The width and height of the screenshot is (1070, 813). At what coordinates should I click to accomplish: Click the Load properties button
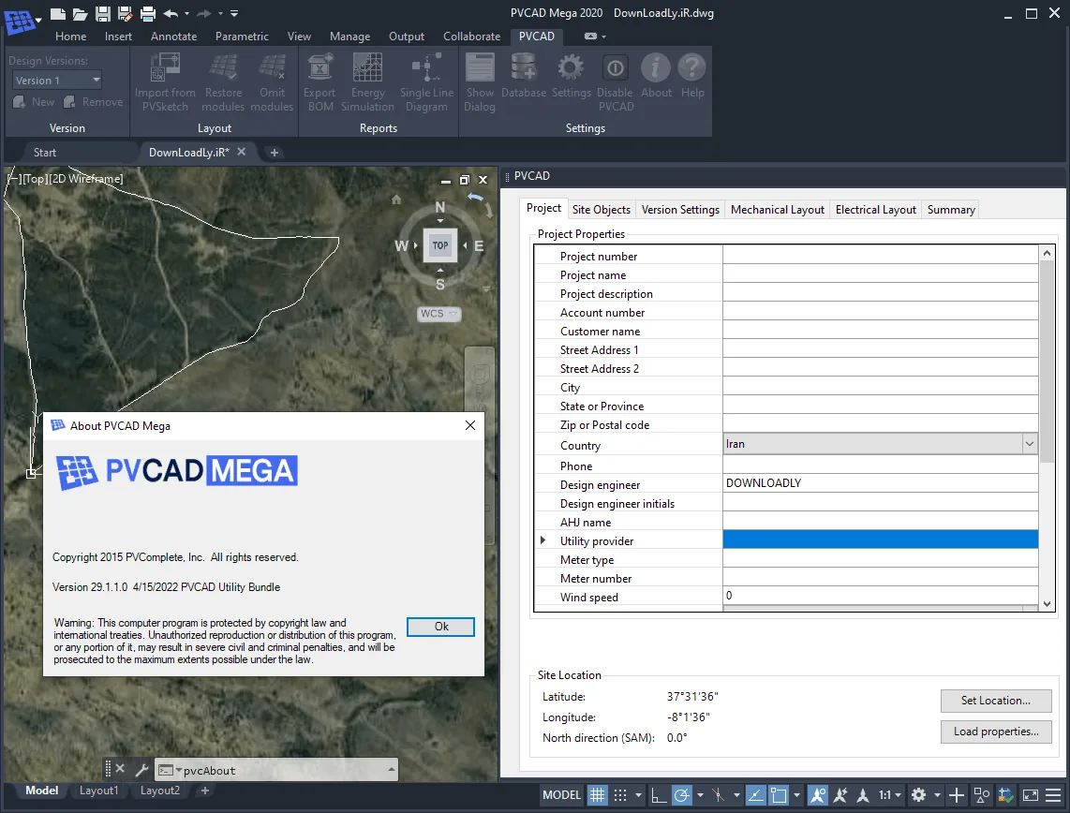[996, 732]
